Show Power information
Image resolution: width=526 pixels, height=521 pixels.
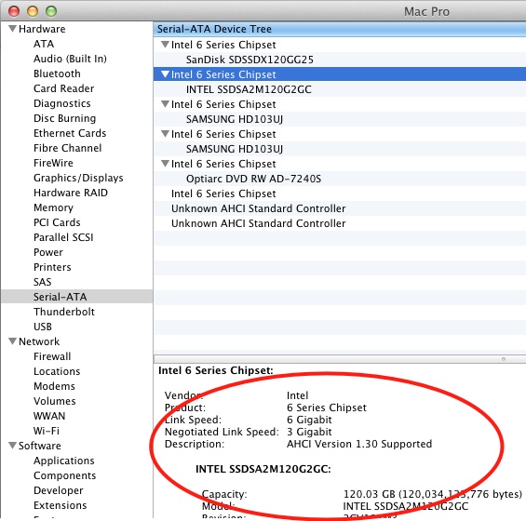[48, 252]
